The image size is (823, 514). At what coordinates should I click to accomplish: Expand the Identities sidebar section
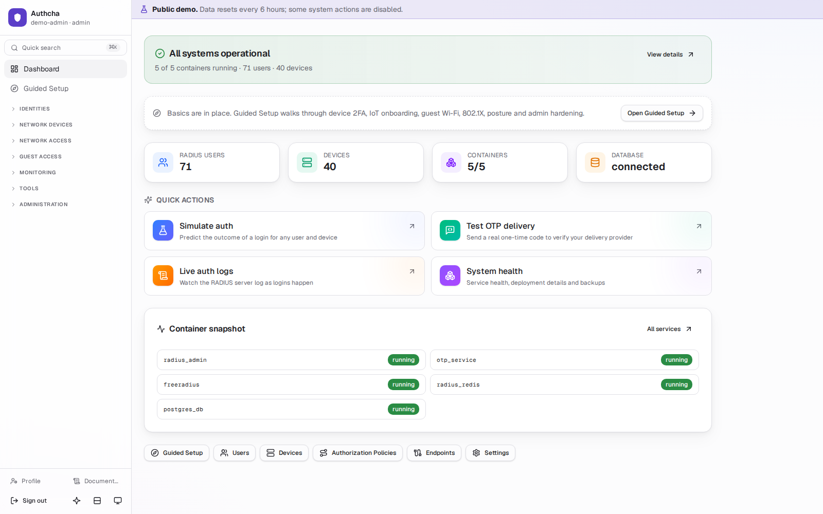[x=65, y=109]
